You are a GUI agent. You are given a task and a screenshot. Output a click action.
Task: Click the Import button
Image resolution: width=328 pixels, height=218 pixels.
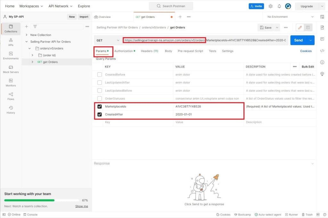pos(84,17)
